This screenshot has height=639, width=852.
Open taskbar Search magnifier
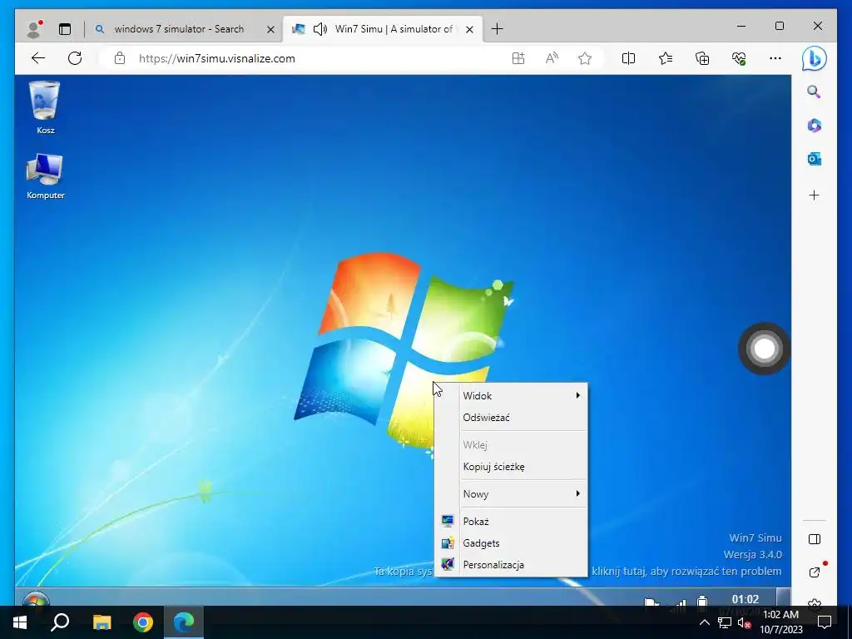(x=60, y=622)
